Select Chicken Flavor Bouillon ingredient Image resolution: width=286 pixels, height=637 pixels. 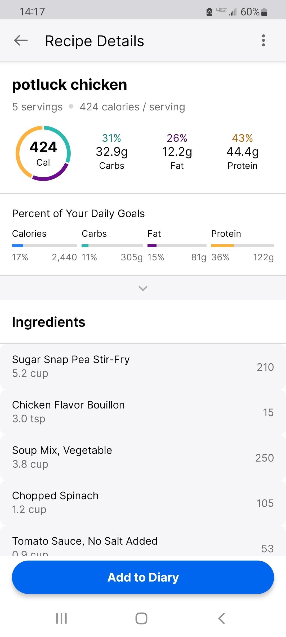click(143, 412)
